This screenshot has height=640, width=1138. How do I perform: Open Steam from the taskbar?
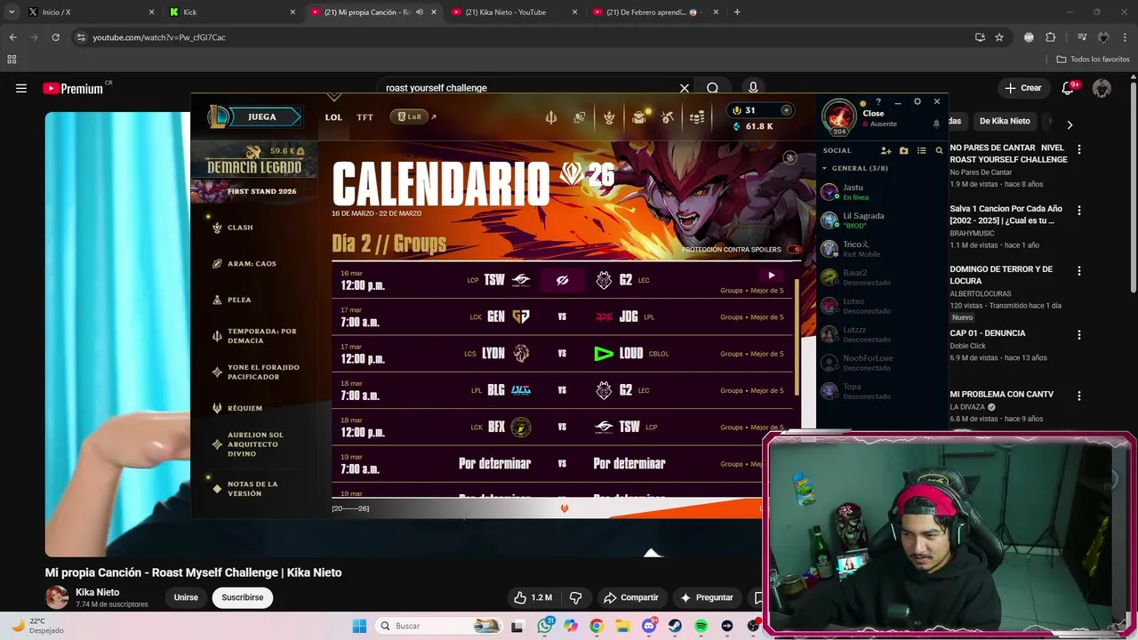pos(675,626)
